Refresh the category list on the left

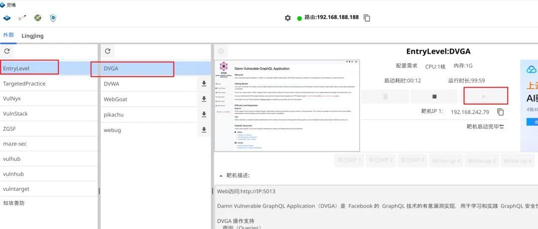[x=7, y=51]
